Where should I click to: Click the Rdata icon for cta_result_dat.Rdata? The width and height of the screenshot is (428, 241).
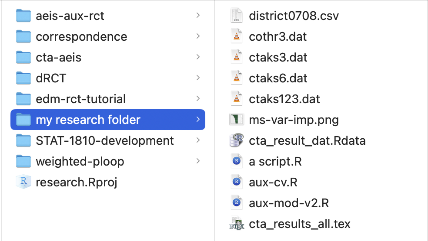pyautogui.click(x=236, y=140)
